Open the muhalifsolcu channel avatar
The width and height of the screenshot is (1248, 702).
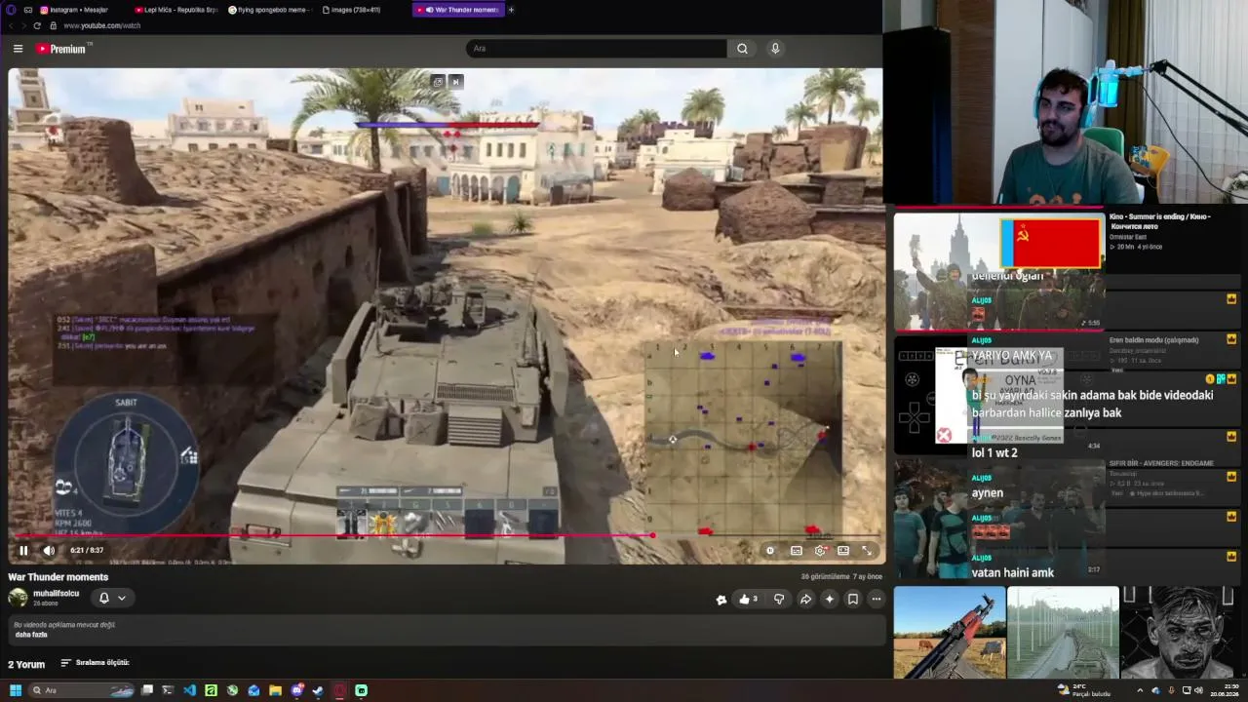18,598
